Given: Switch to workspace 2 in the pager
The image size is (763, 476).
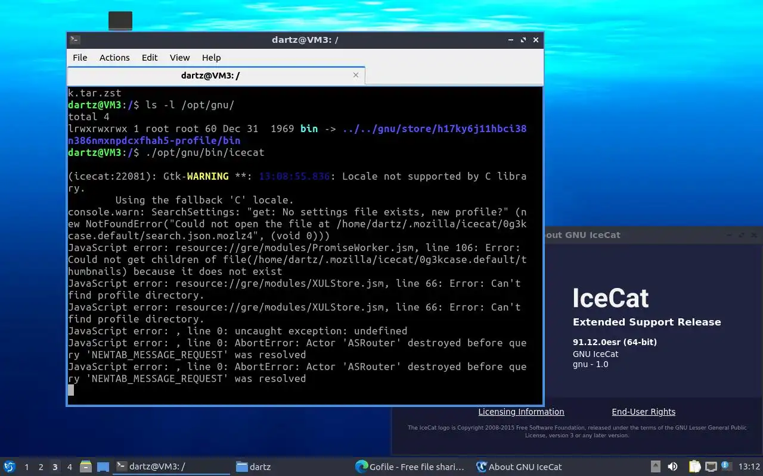Looking at the screenshot, I should pyautogui.click(x=41, y=467).
